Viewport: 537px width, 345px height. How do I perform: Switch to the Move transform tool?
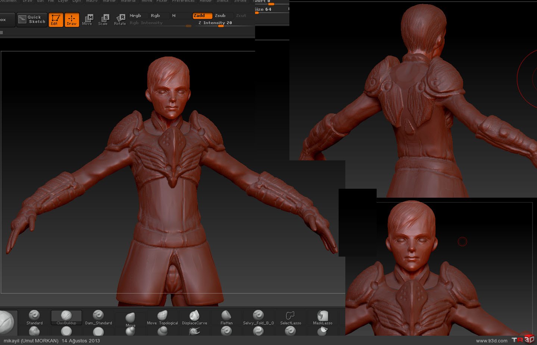[x=87, y=20]
